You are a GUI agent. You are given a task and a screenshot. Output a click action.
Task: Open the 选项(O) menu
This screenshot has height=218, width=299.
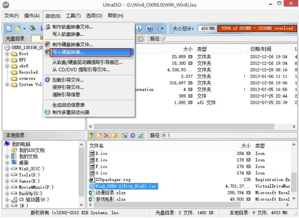click(x=94, y=16)
